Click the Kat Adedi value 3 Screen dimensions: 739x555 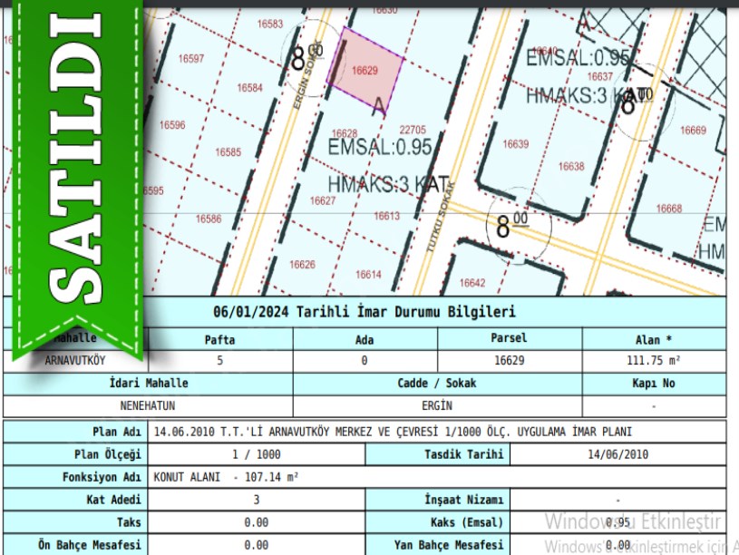256,500
